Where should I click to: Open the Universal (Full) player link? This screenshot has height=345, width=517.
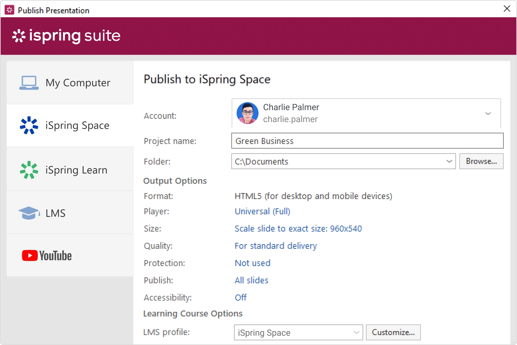[262, 211]
